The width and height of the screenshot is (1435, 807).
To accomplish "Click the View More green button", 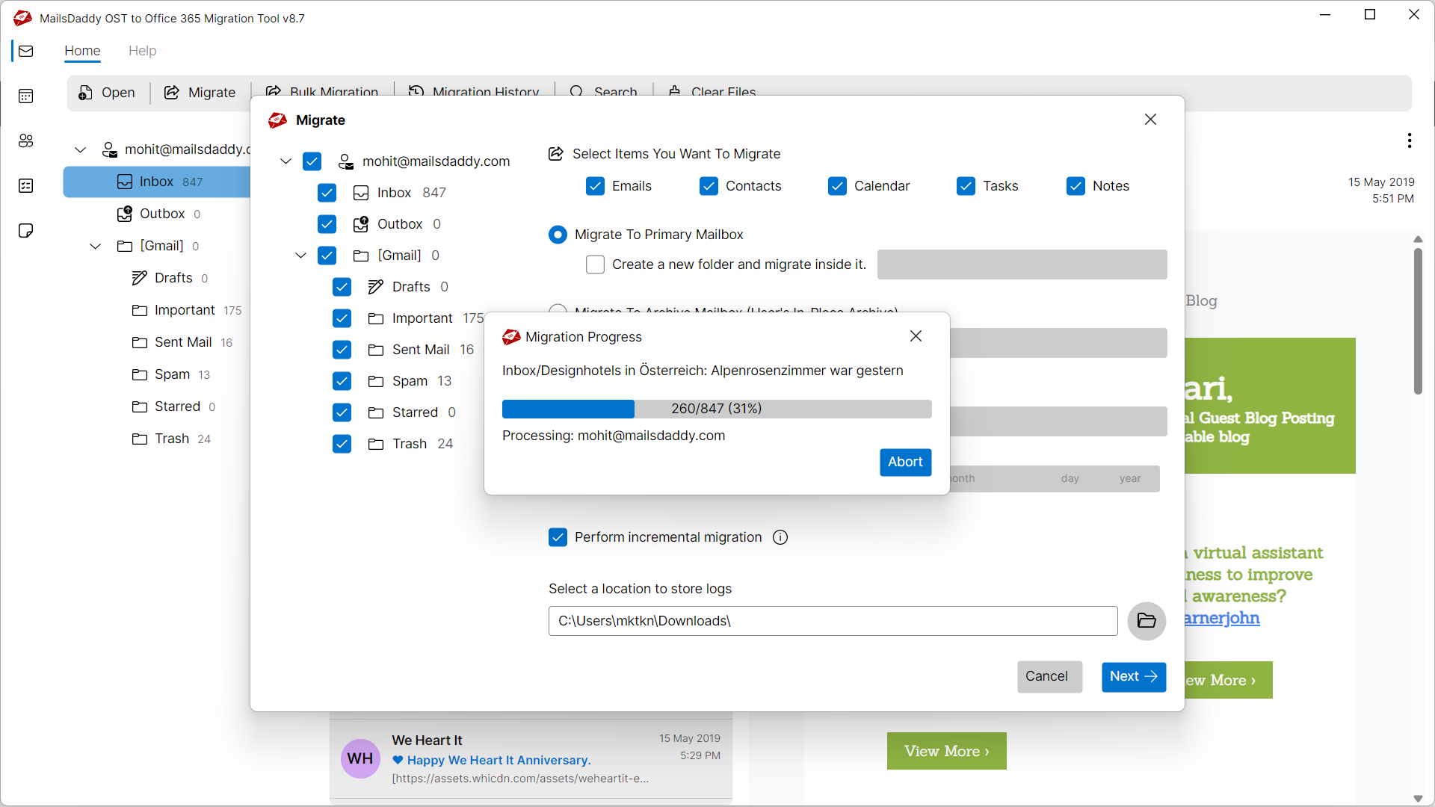I will (x=946, y=751).
